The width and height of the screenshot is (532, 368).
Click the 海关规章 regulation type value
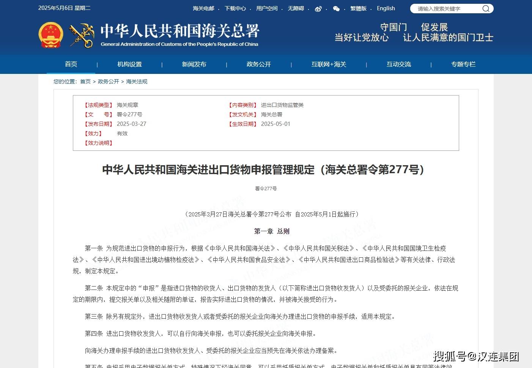point(127,105)
